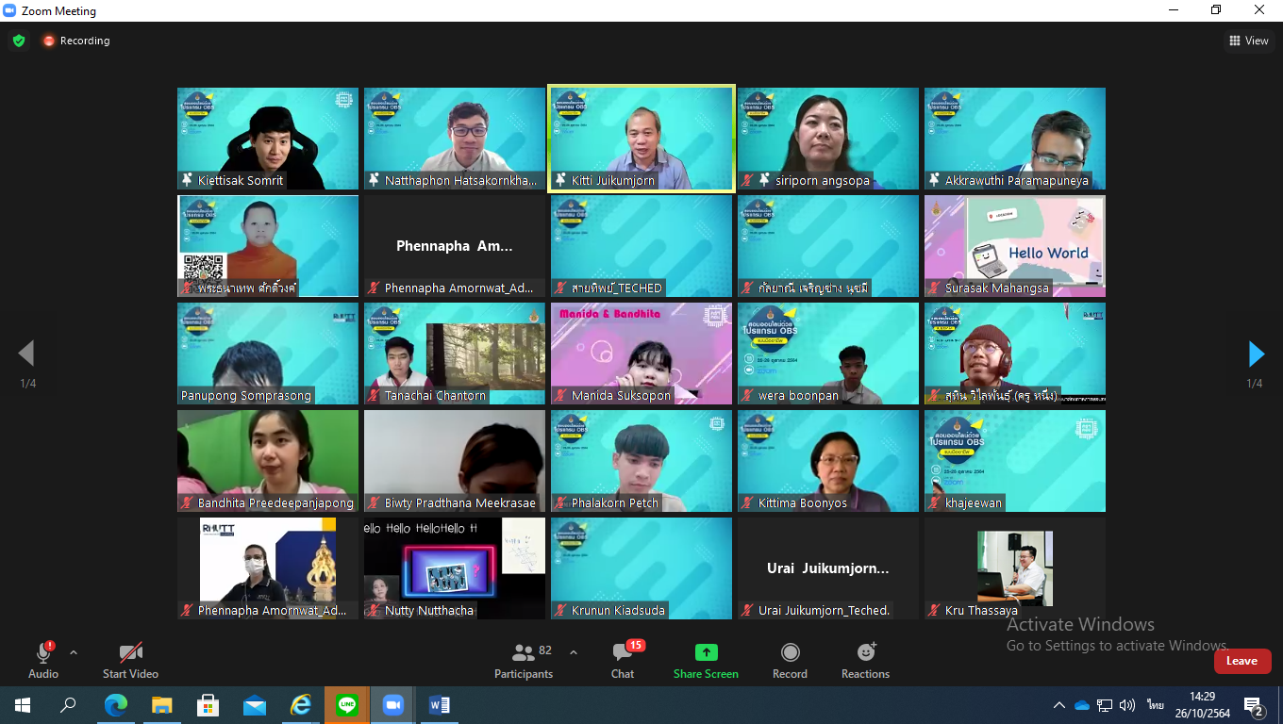Image resolution: width=1283 pixels, height=724 pixels.
Task: Click muted mic icon on Tanachai Chantorn
Action: (375, 395)
